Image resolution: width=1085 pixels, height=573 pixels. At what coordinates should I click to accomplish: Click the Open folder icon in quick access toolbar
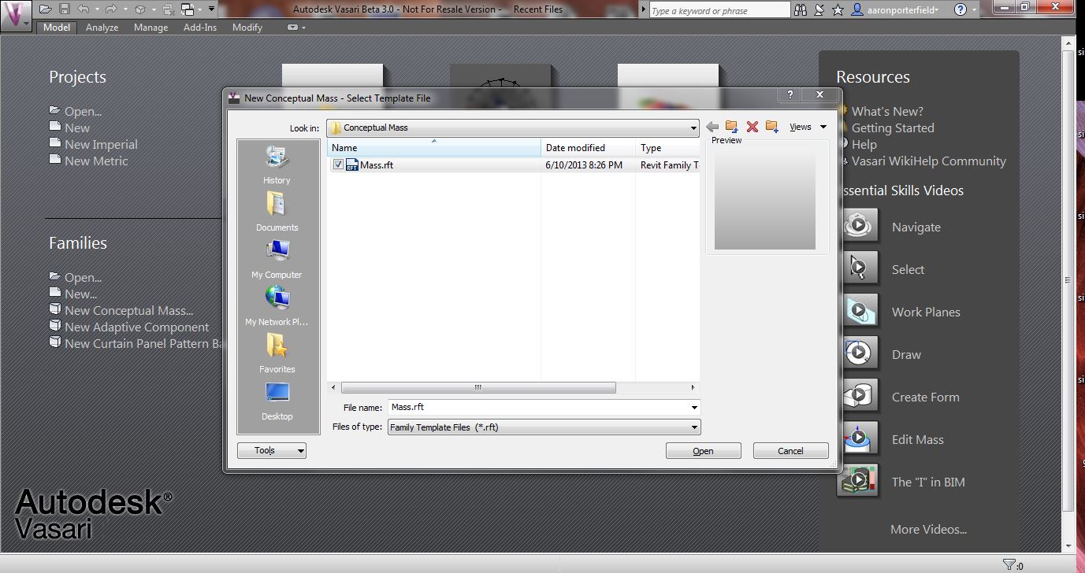[46, 9]
